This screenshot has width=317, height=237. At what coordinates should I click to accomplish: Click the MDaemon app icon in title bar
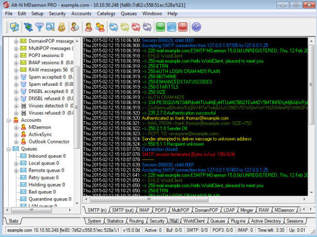pyautogui.click(x=6, y=5)
